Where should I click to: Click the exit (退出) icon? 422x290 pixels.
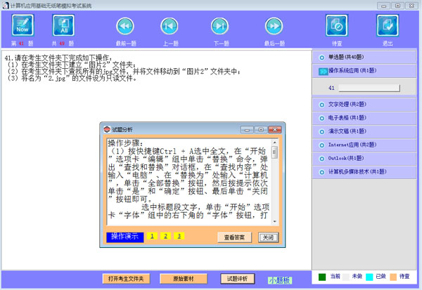388,27
